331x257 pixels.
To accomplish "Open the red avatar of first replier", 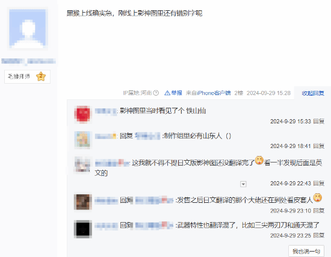I will [x=83, y=114].
